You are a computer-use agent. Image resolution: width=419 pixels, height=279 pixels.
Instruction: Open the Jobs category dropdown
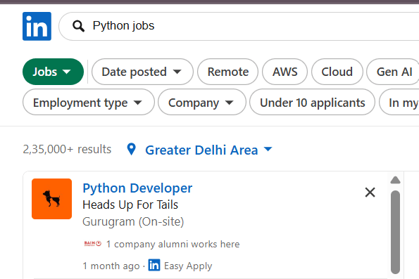point(53,72)
